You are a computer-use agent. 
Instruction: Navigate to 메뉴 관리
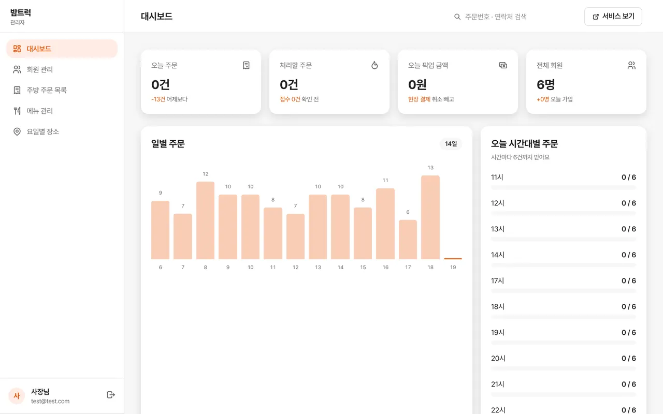[x=62, y=111]
